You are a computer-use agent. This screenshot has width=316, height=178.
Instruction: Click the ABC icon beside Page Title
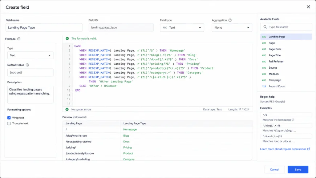264,55
